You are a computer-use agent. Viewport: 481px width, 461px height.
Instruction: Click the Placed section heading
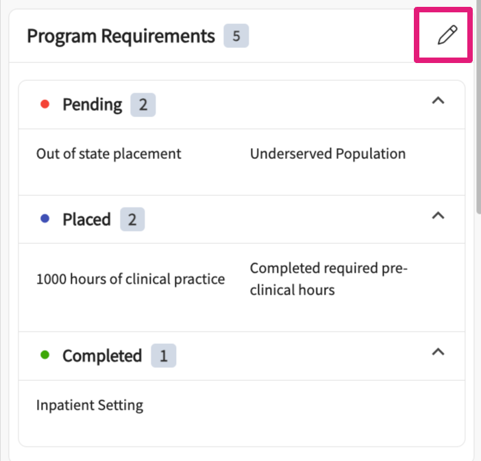click(86, 219)
